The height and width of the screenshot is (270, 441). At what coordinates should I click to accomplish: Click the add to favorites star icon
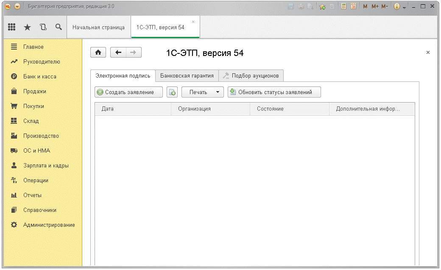pos(322,6)
